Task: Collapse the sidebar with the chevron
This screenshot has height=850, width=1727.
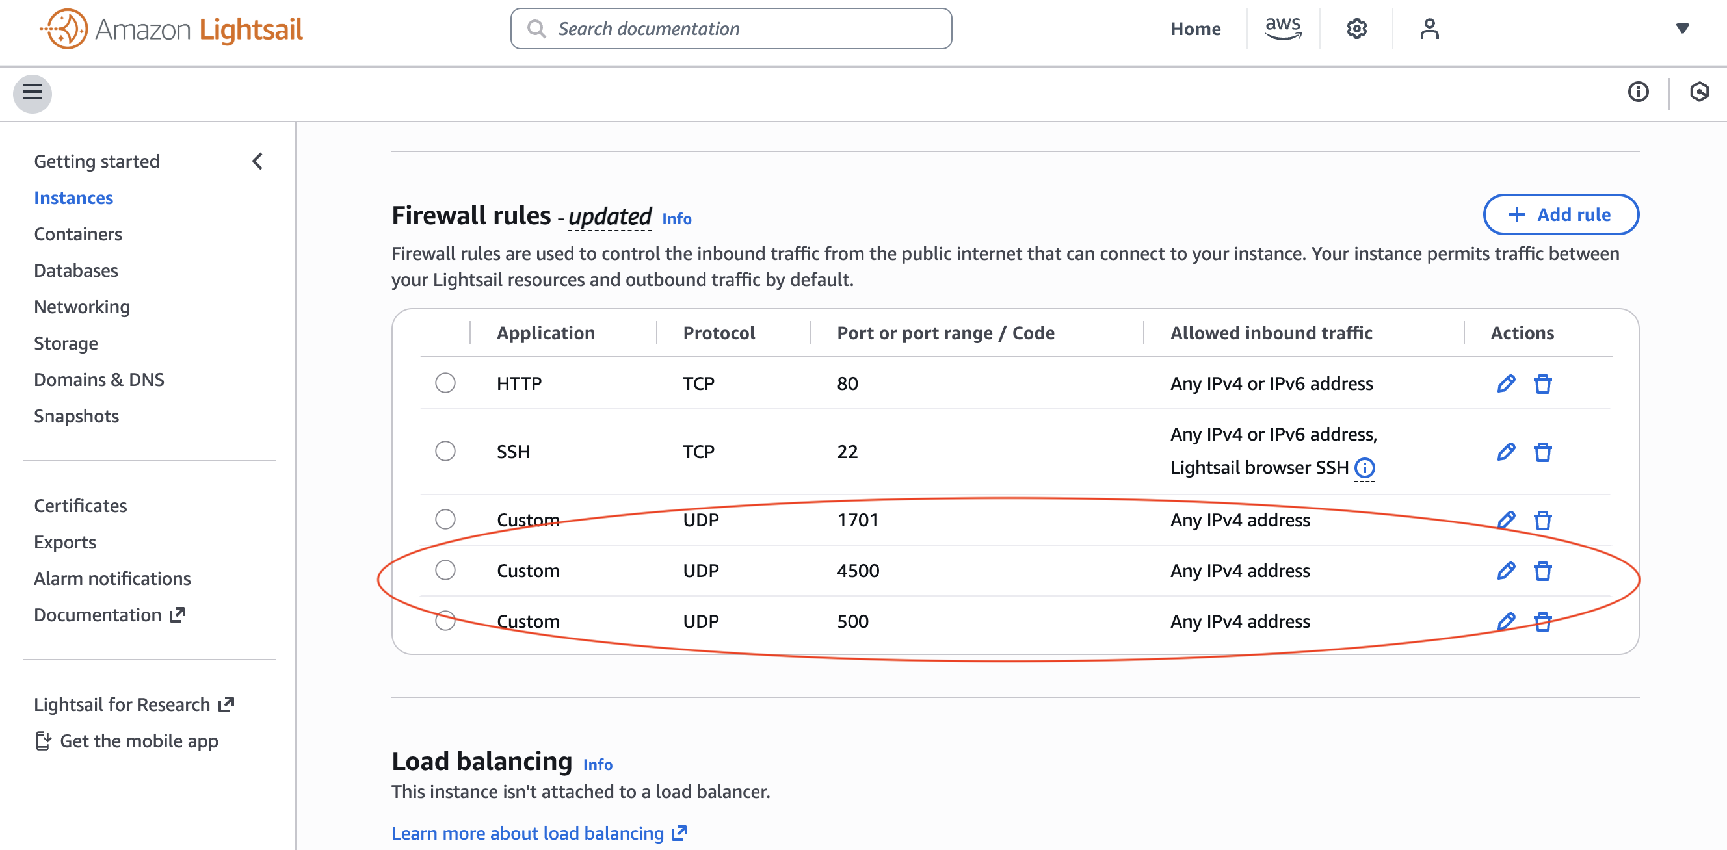Action: tap(257, 161)
